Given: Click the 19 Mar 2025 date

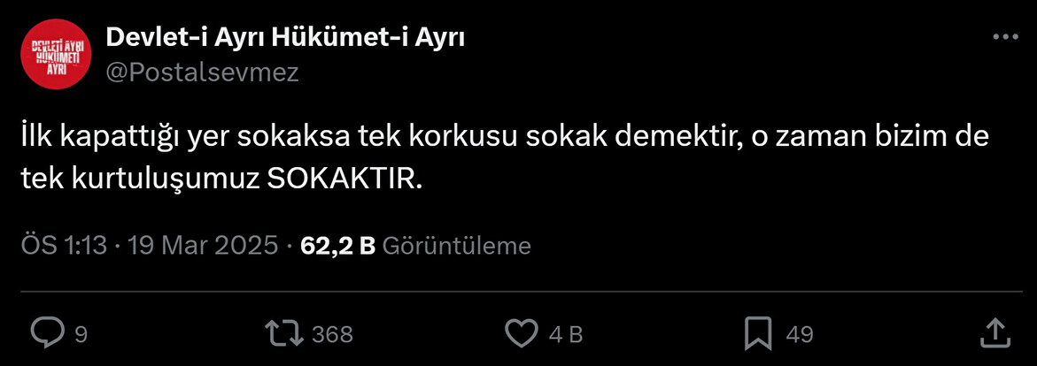Looking at the screenshot, I should 203,246.
